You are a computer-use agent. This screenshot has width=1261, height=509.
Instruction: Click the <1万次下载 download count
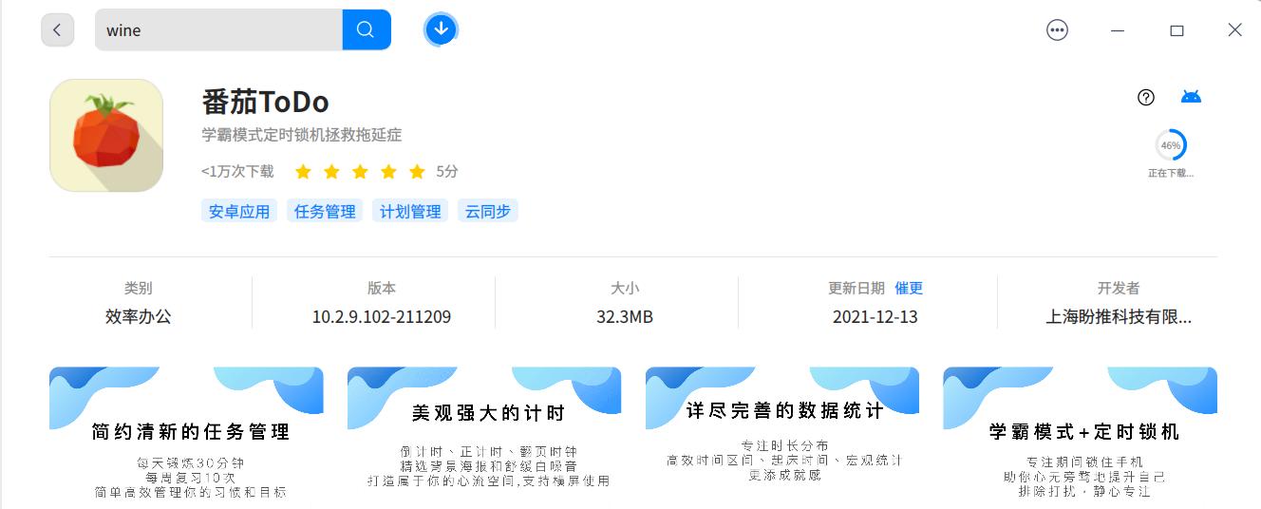point(237,172)
